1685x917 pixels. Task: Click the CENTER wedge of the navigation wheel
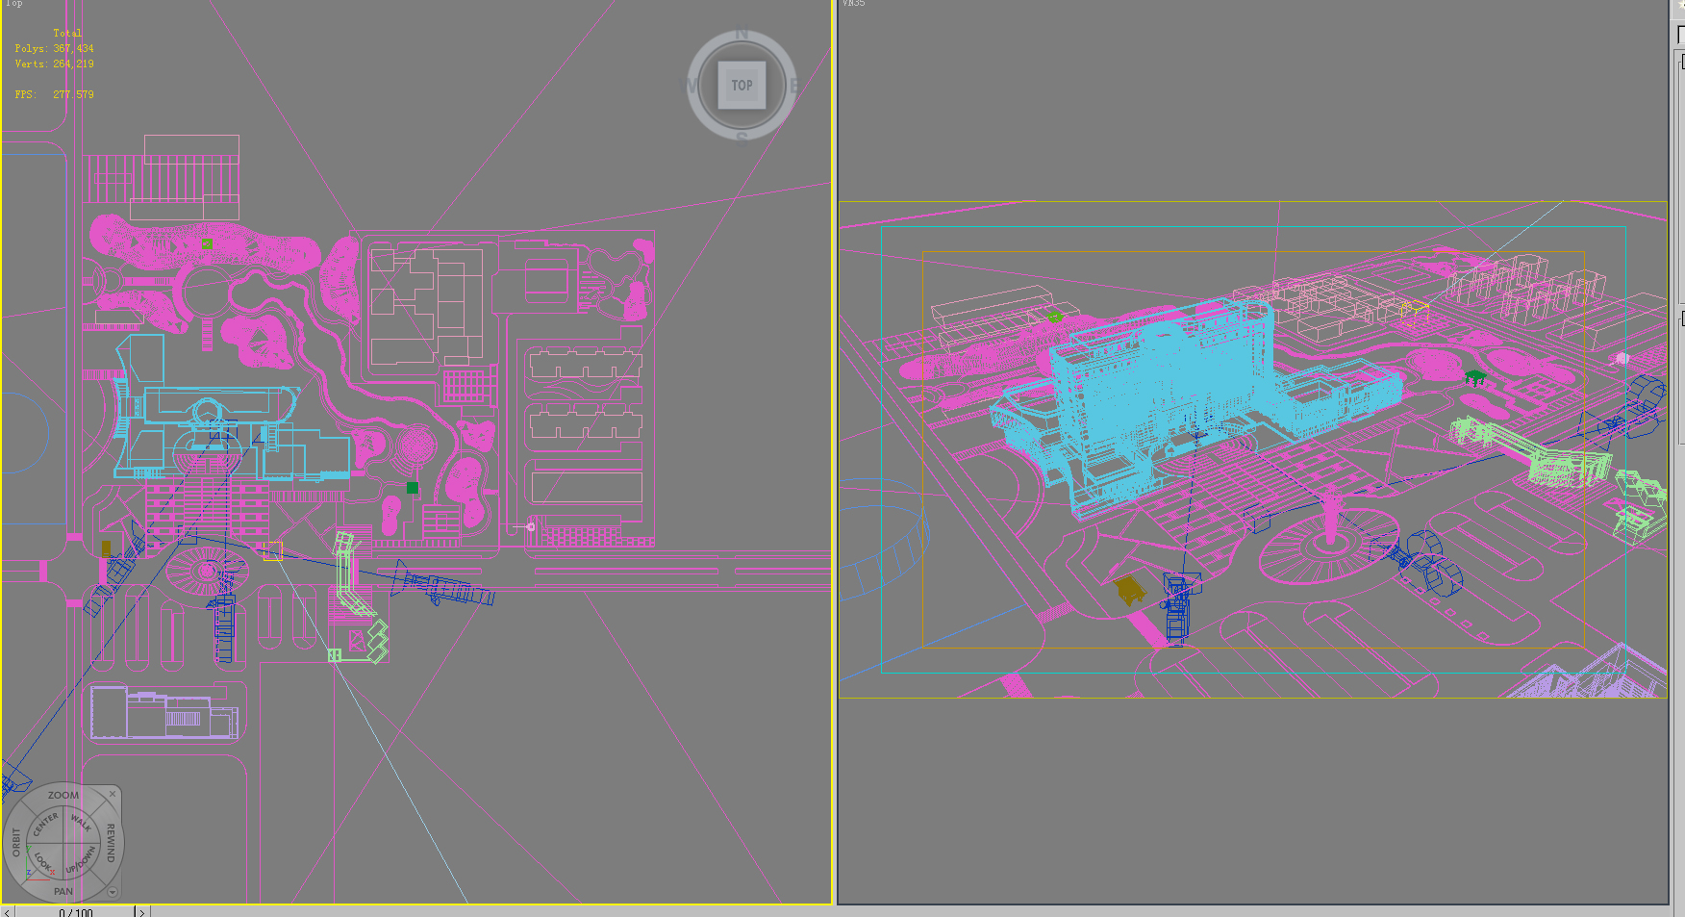coord(45,825)
